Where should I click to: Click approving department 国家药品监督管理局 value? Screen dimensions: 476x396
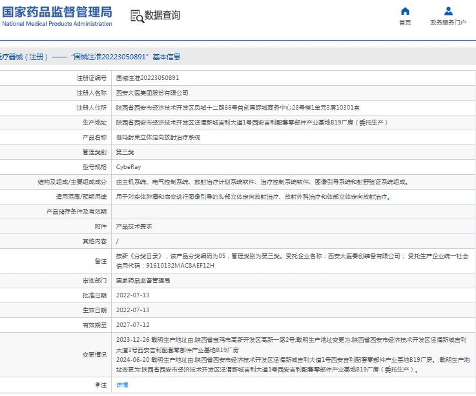(x=143, y=281)
